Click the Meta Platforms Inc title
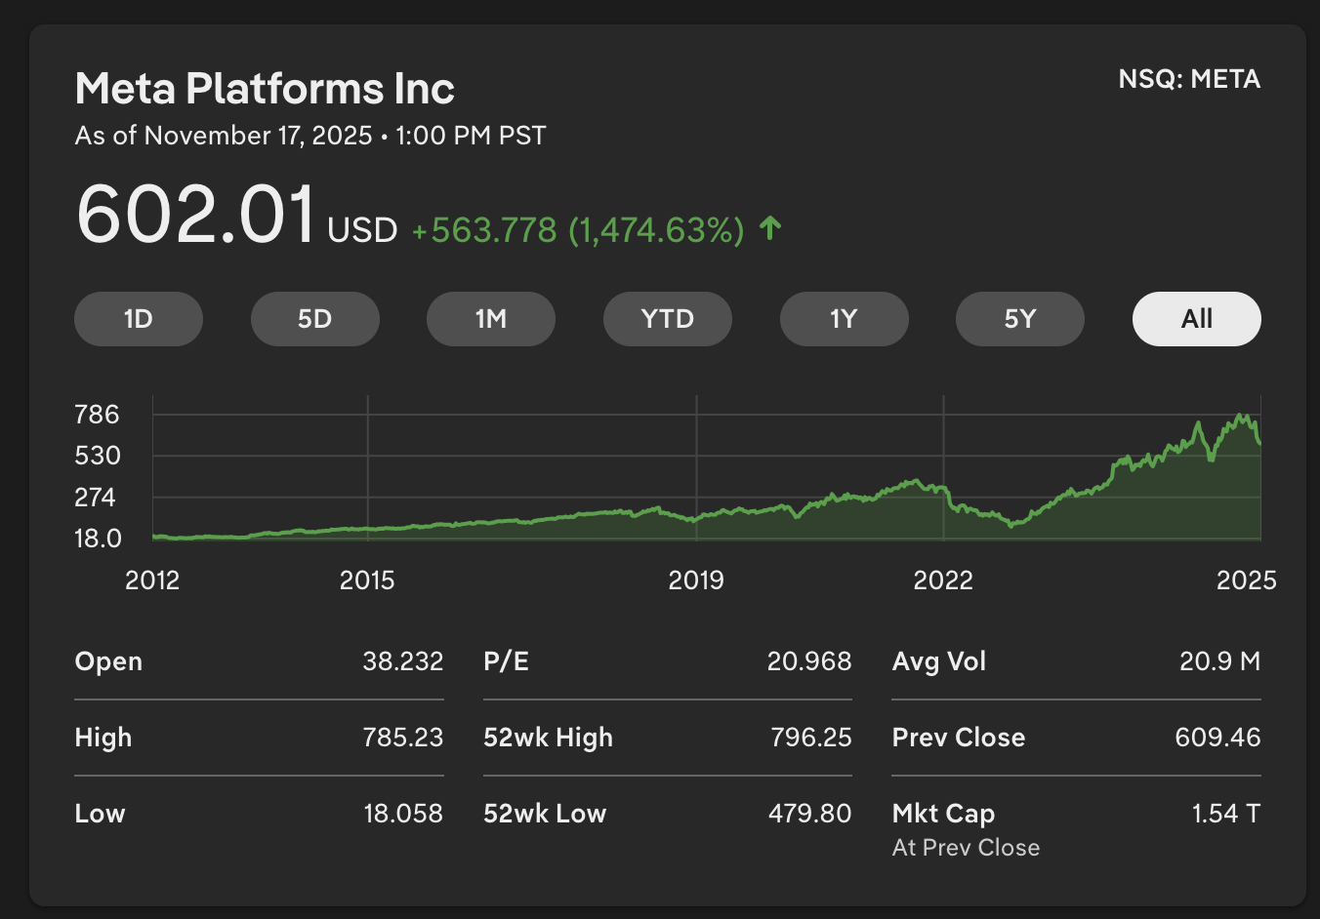 point(265,89)
